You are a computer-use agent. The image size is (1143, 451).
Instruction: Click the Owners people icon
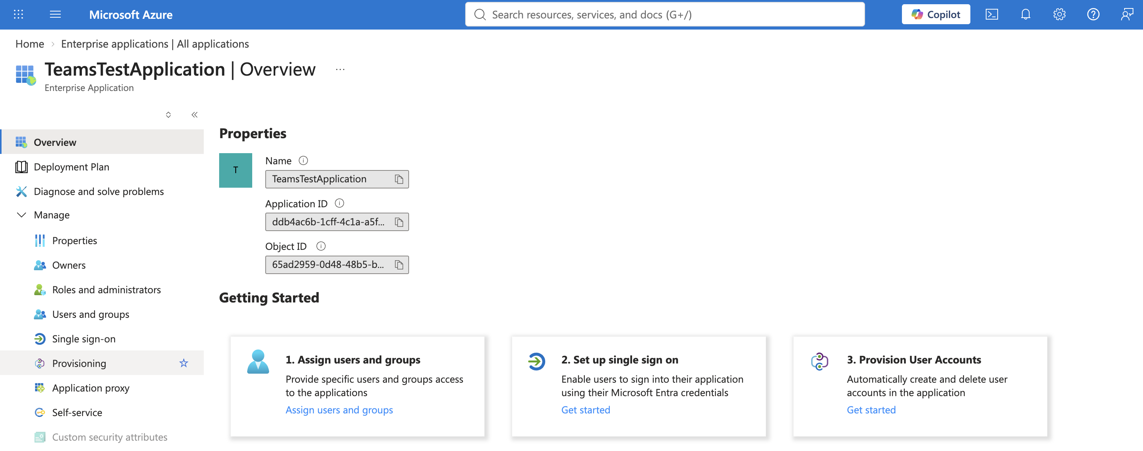tap(40, 265)
